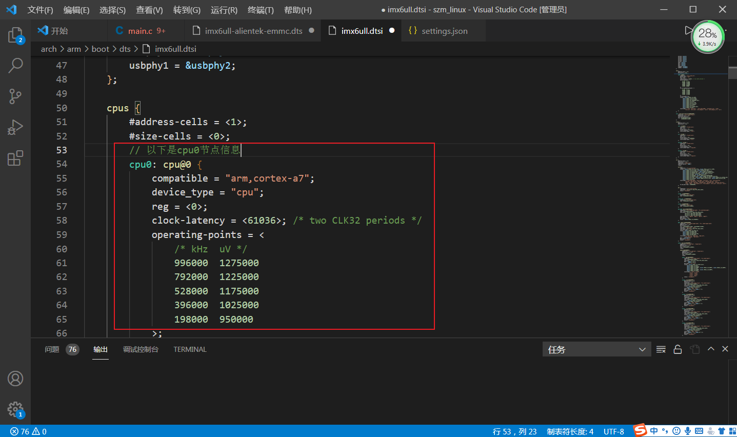Open 编辑(E) menu
Image resolution: width=737 pixels, height=437 pixels.
(x=76, y=10)
